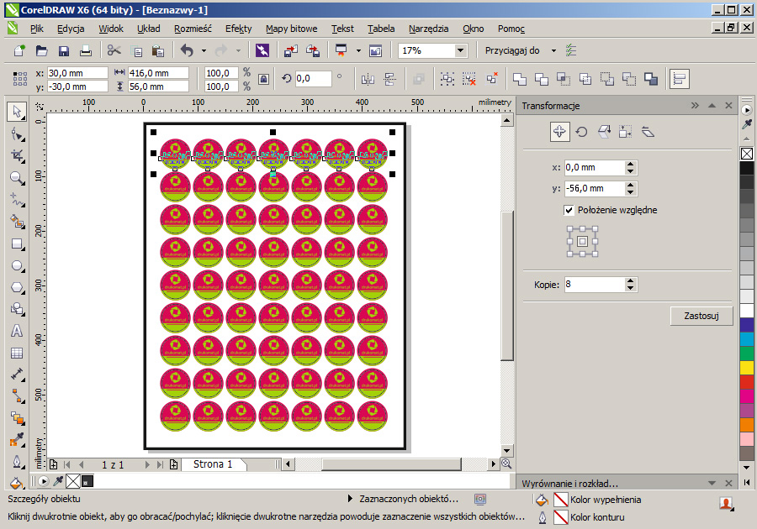Click the Save icon in the toolbar
Image resolution: width=757 pixels, height=529 pixels.
point(63,51)
